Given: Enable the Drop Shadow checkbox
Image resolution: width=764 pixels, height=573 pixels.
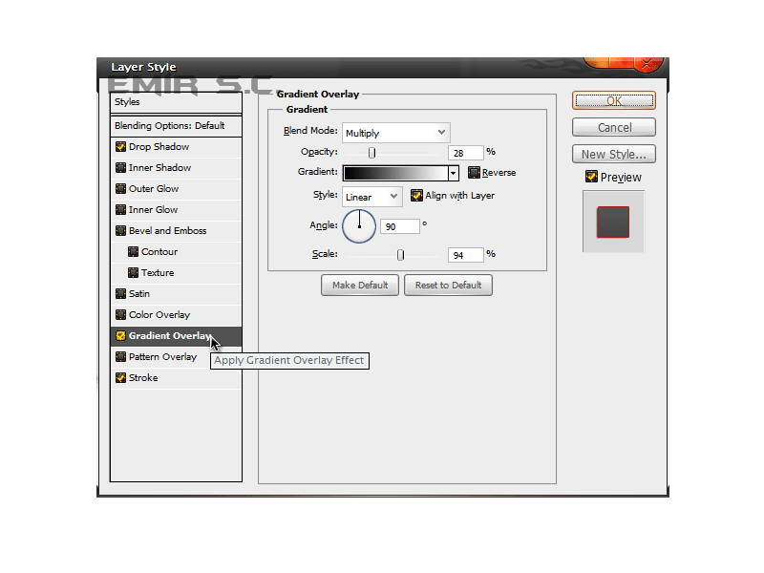Looking at the screenshot, I should (120, 147).
